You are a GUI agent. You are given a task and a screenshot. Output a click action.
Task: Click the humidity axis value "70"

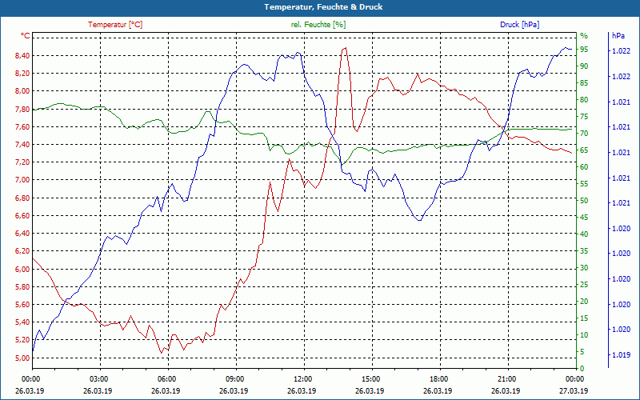pyautogui.click(x=584, y=134)
